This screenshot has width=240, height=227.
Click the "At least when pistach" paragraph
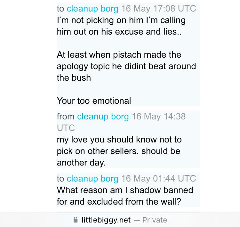(x=126, y=66)
